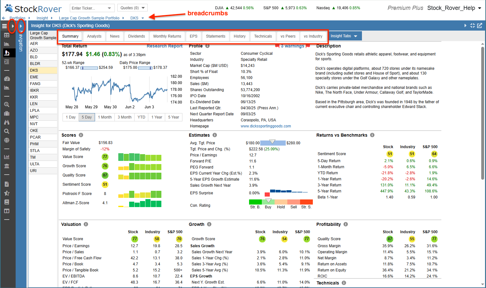Click the info icon beside Returns vs Benchmarks
The width and height of the screenshot is (486, 288).
pos(372,135)
